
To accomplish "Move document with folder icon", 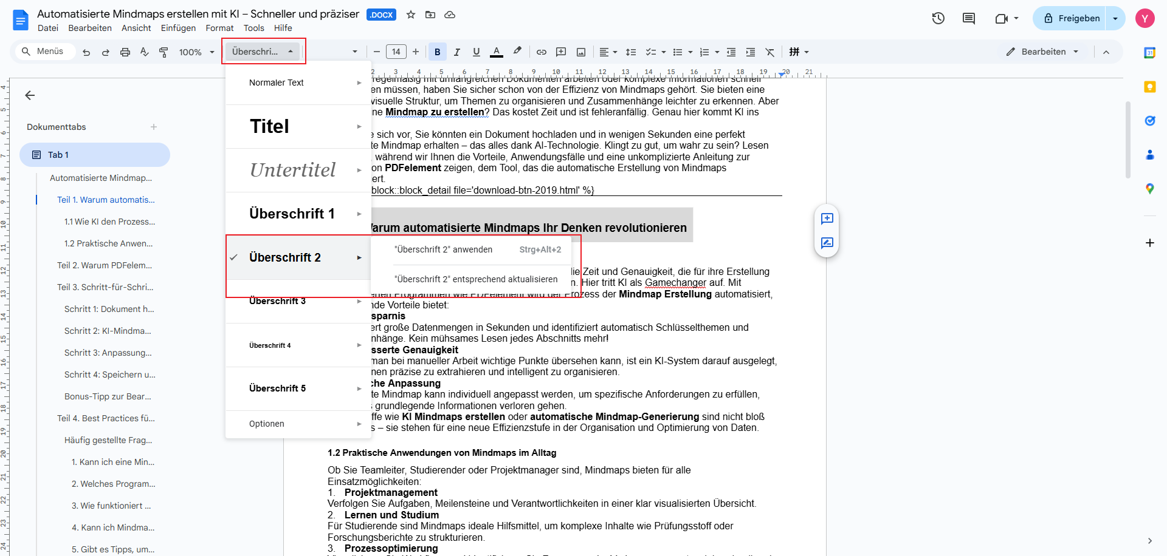I will tap(430, 15).
